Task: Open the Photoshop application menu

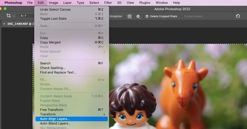Action: pyautogui.click(x=13, y=3)
